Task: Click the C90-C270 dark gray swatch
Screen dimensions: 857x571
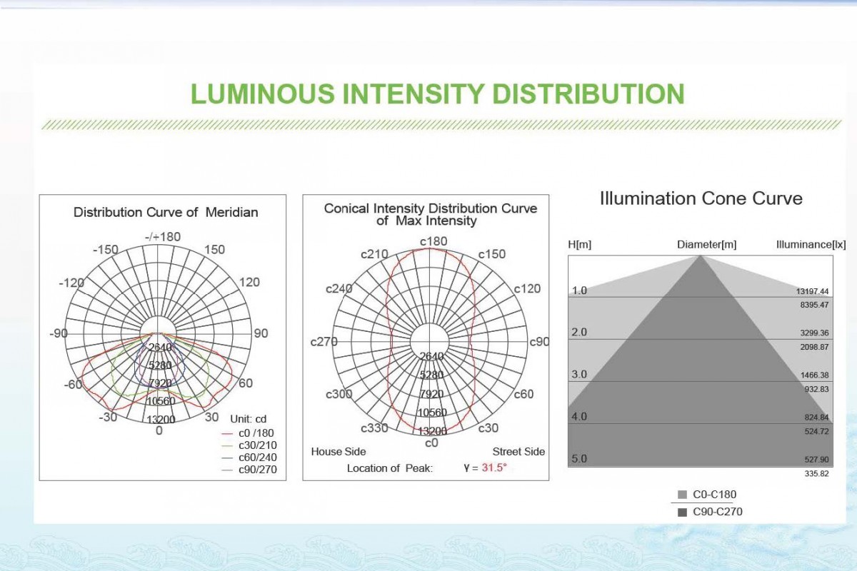Action: [x=683, y=512]
